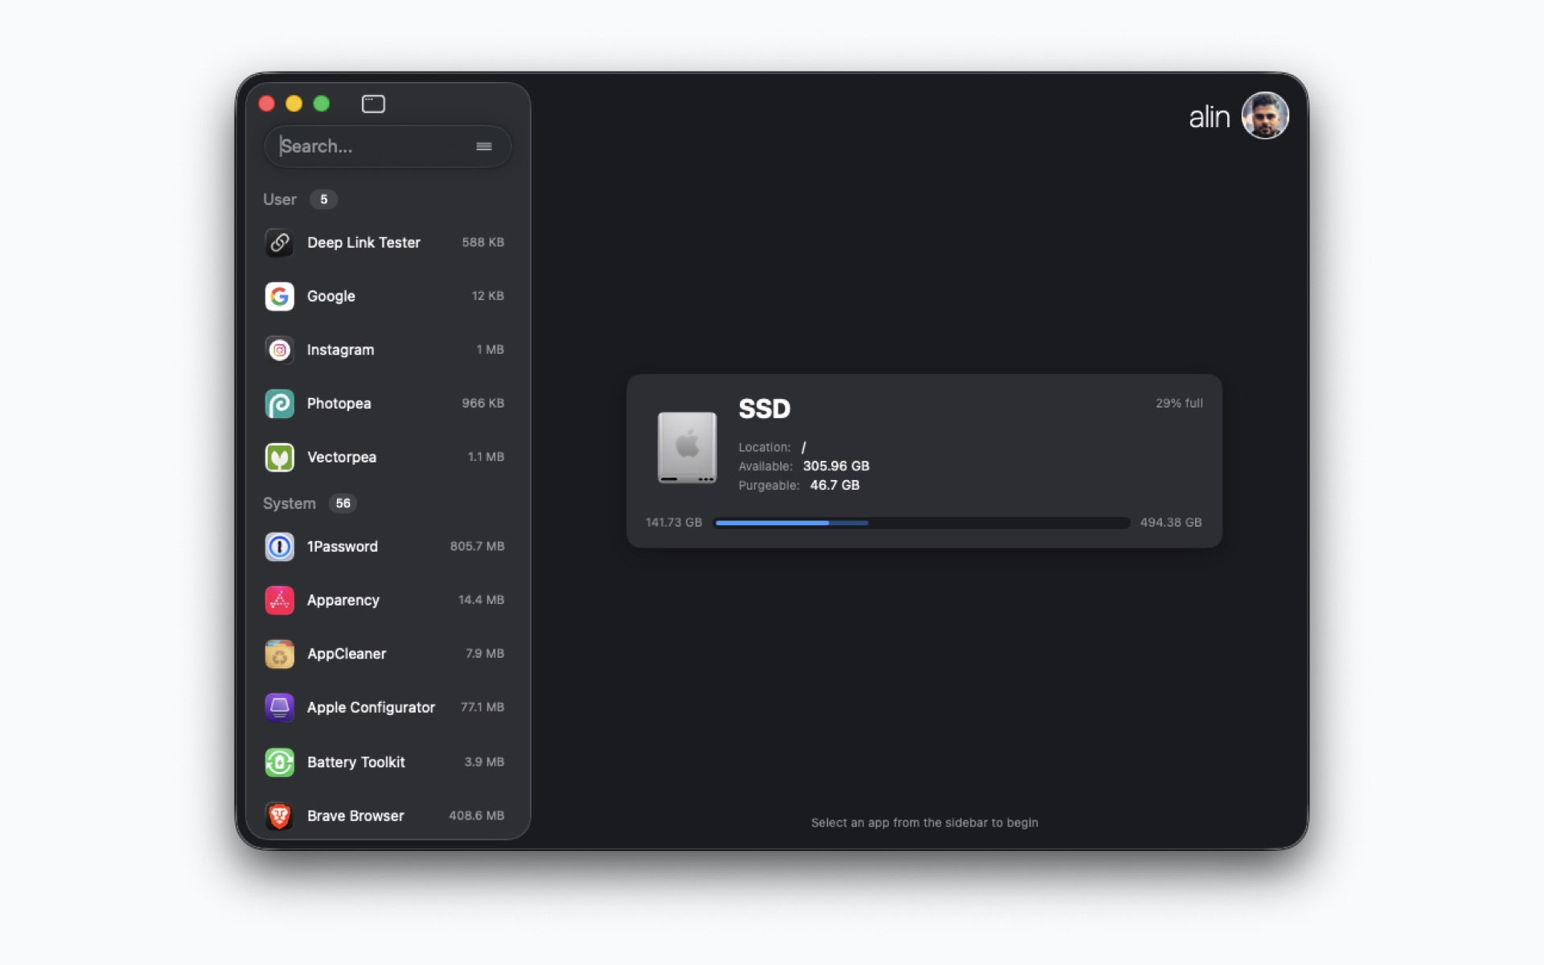
Task: Select the Apparency app icon
Action: click(x=279, y=600)
